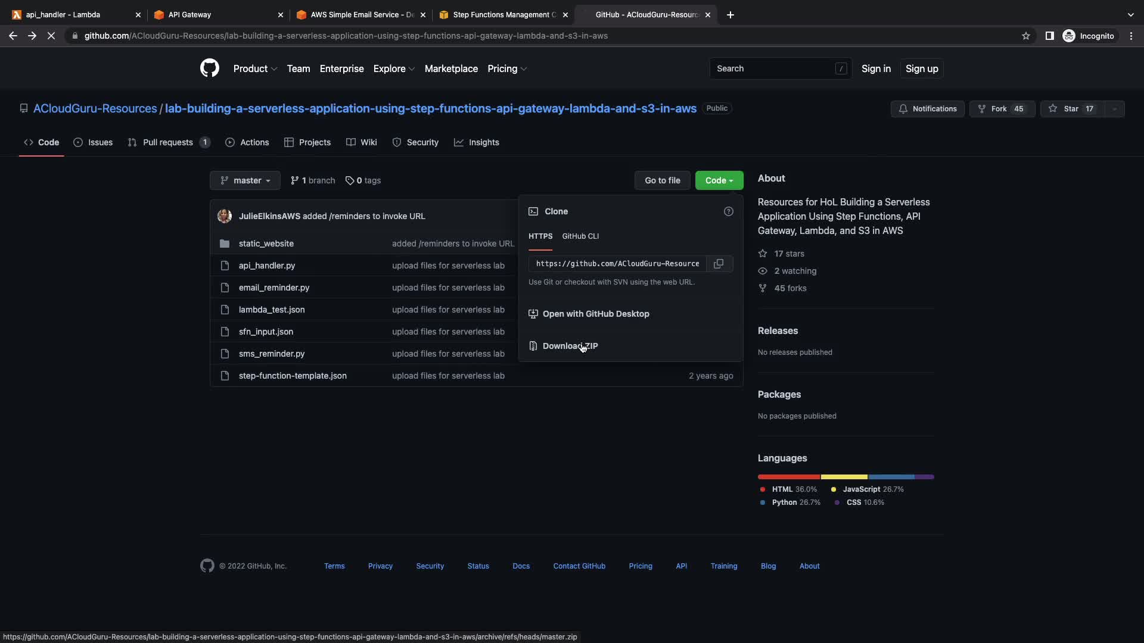This screenshot has height=643, width=1144.
Task: Click the Notifications bell button
Action: [x=928, y=109]
